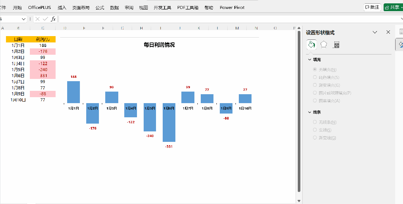Image resolution: width=403 pixels, height=204 pixels.
Task: Open the Size & Properties icon
Action: [337, 45]
